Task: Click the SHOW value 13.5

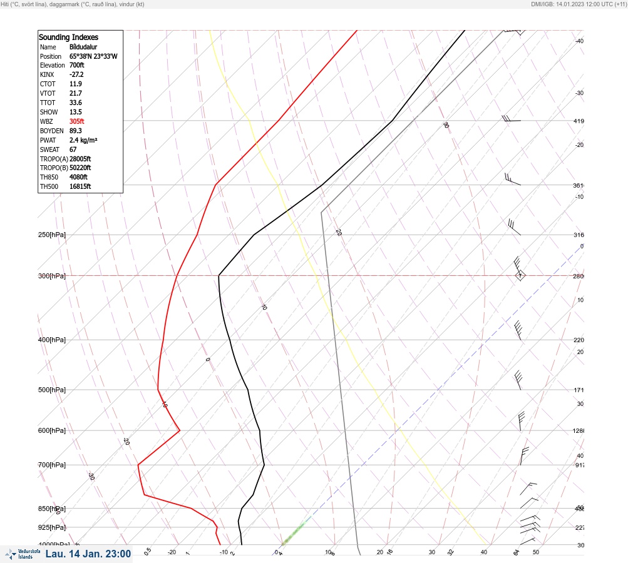Action: pyautogui.click(x=76, y=112)
